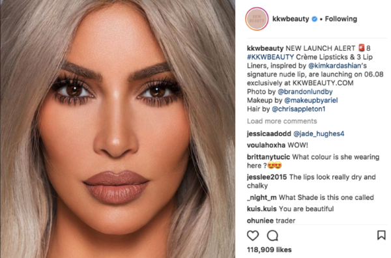Screen dimensions: 391x258
Task: Open the @kimkardashian mention
Action: coord(335,66)
